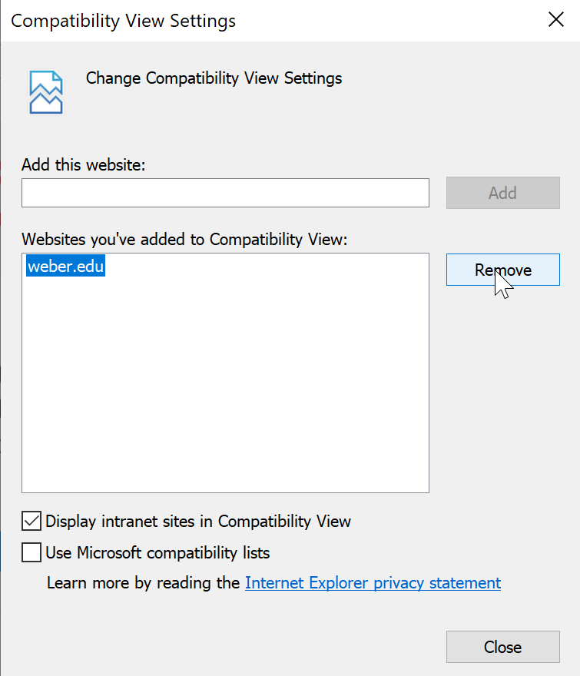The width and height of the screenshot is (580, 676).
Task: Click the 'Use Microsoft compatibility lists' label text
Action: 157,552
